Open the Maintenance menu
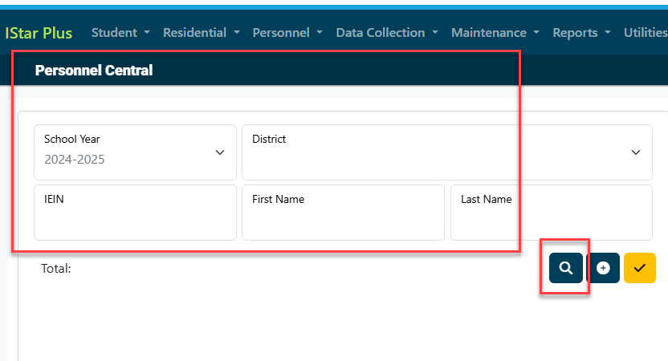 click(x=495, y=33)
